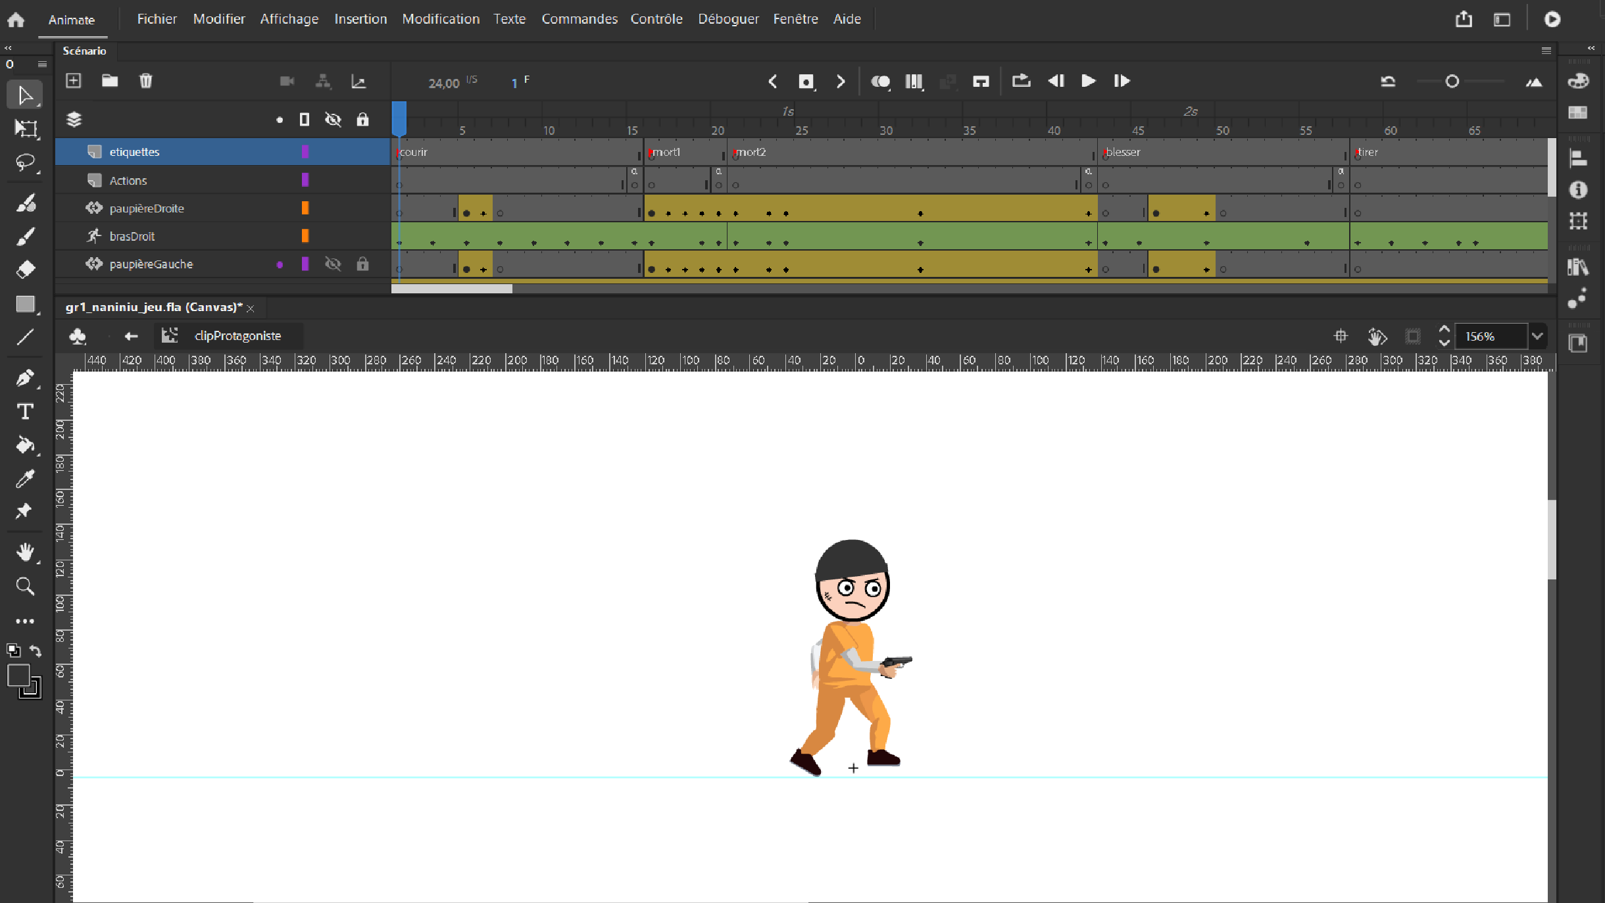The width and height of the screenshot is (1605, 903).
Task: Unlock the paupièreGauche layer
Action: pyautogui.click(x=362, y=264)
